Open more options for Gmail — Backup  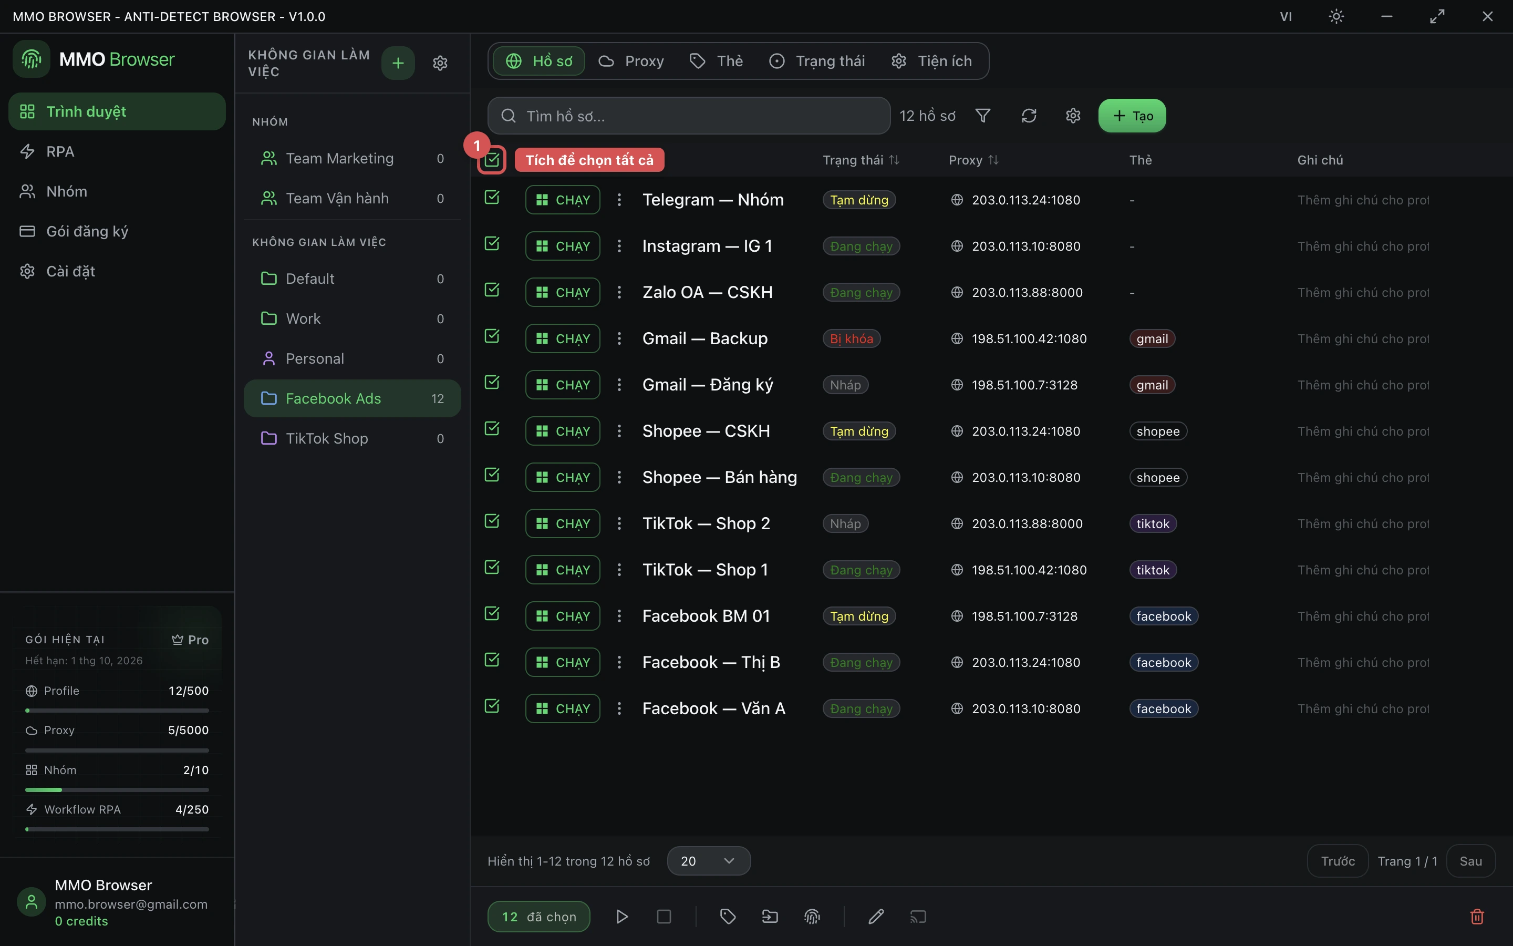click(x=619, y=338)
